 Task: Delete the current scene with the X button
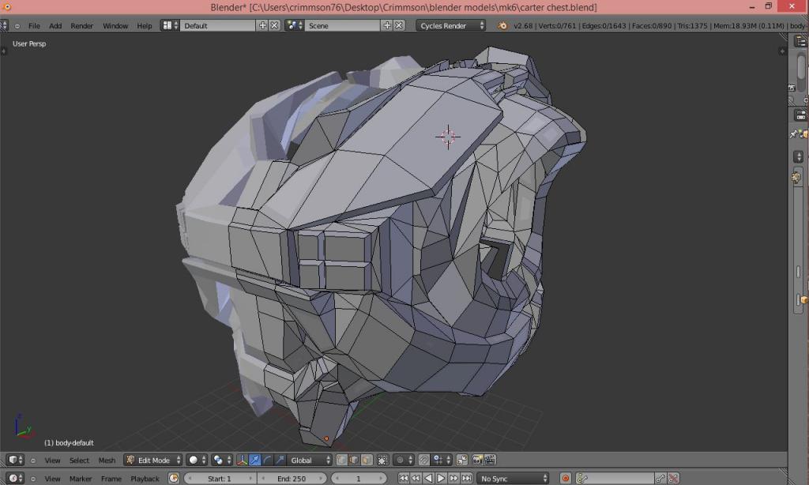(399, 25)
